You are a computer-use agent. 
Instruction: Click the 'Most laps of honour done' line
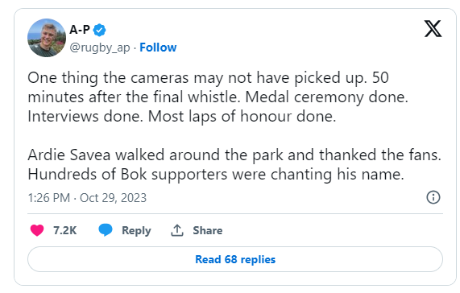click(x=242, y=117)
